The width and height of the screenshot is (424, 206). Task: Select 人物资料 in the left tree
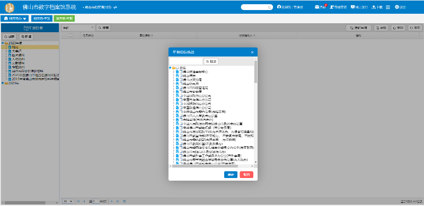(19, 59)
